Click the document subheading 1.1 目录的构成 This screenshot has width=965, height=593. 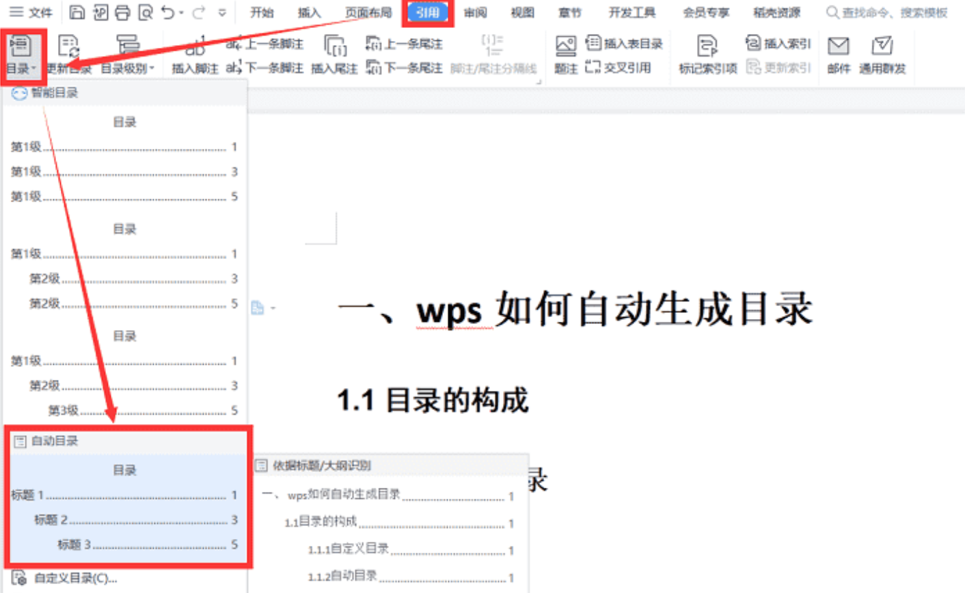pos(433,400)
